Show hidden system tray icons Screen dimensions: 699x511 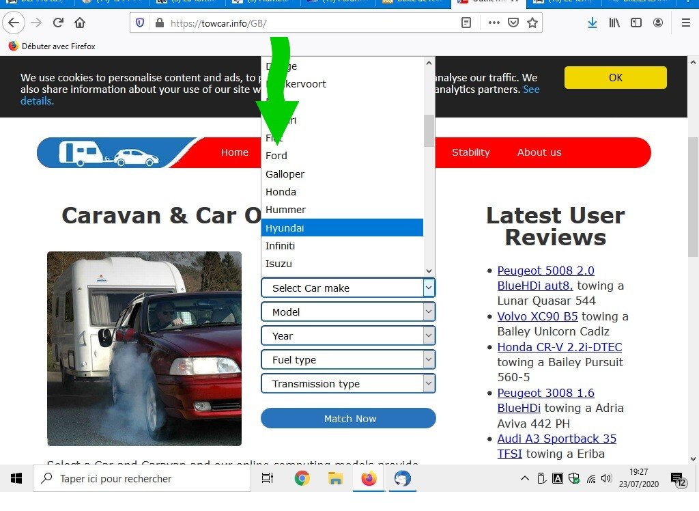(525, 478)
